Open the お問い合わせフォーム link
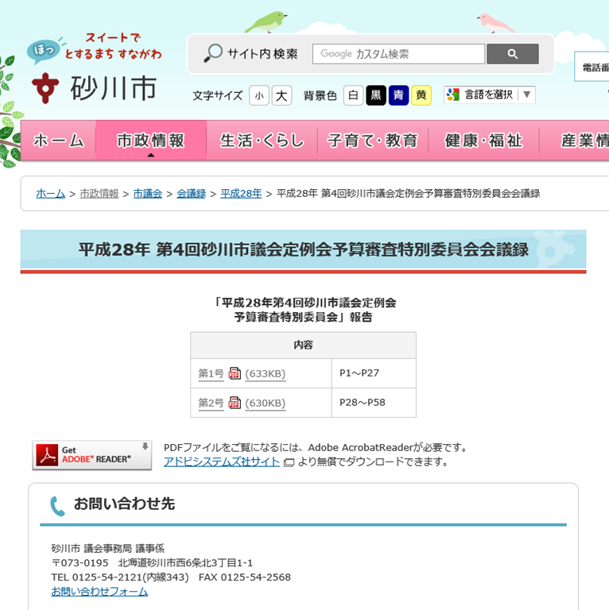The width and height of the screenshot is (609, 610). tap(99, 592)
